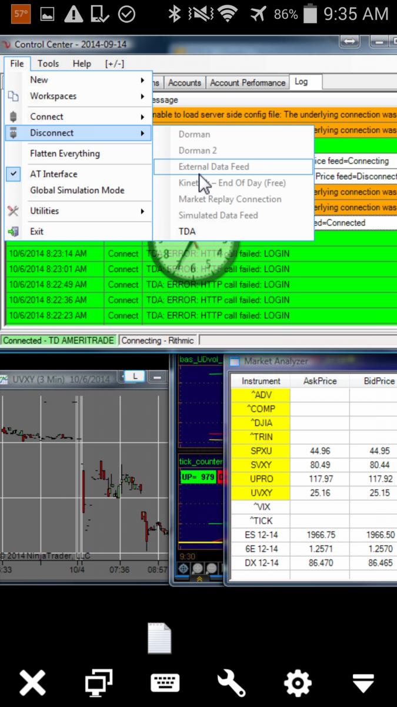
Task: Click Connected - TD AMERITRADE status
Action: [59, 340]
